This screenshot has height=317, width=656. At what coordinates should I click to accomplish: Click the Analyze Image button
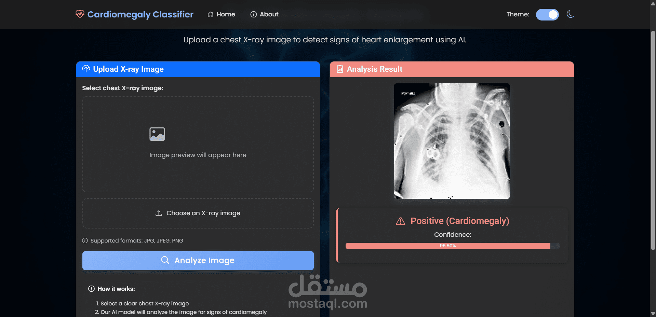point(198,261)
